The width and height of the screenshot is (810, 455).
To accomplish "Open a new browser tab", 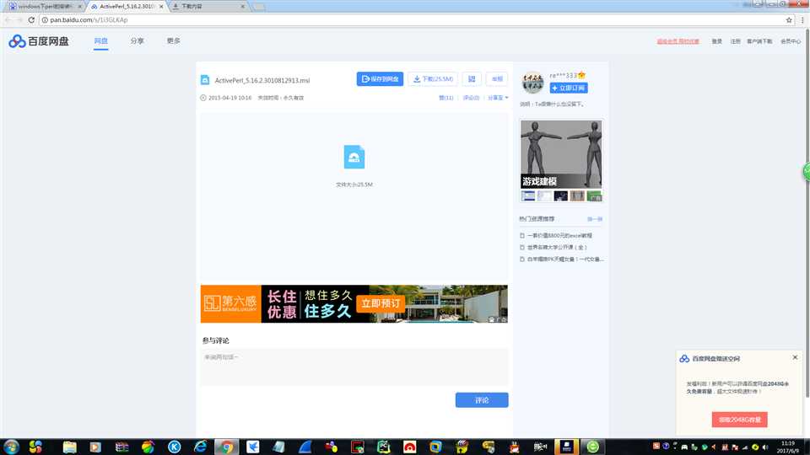I will tap(259, 7).
